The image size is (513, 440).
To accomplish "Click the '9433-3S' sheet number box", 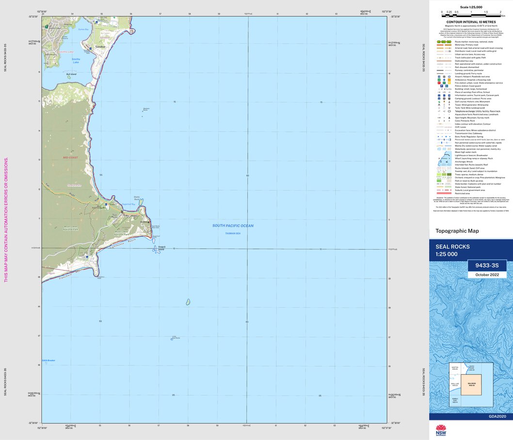I will [x=487, y=266].
